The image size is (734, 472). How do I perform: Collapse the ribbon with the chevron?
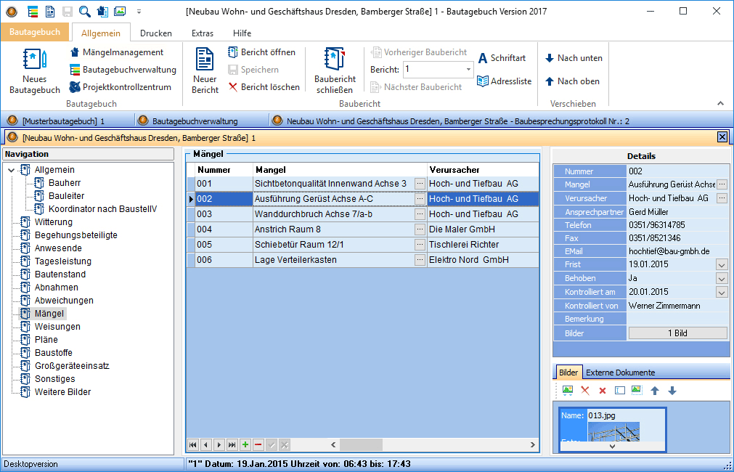(x=720, y=104)
